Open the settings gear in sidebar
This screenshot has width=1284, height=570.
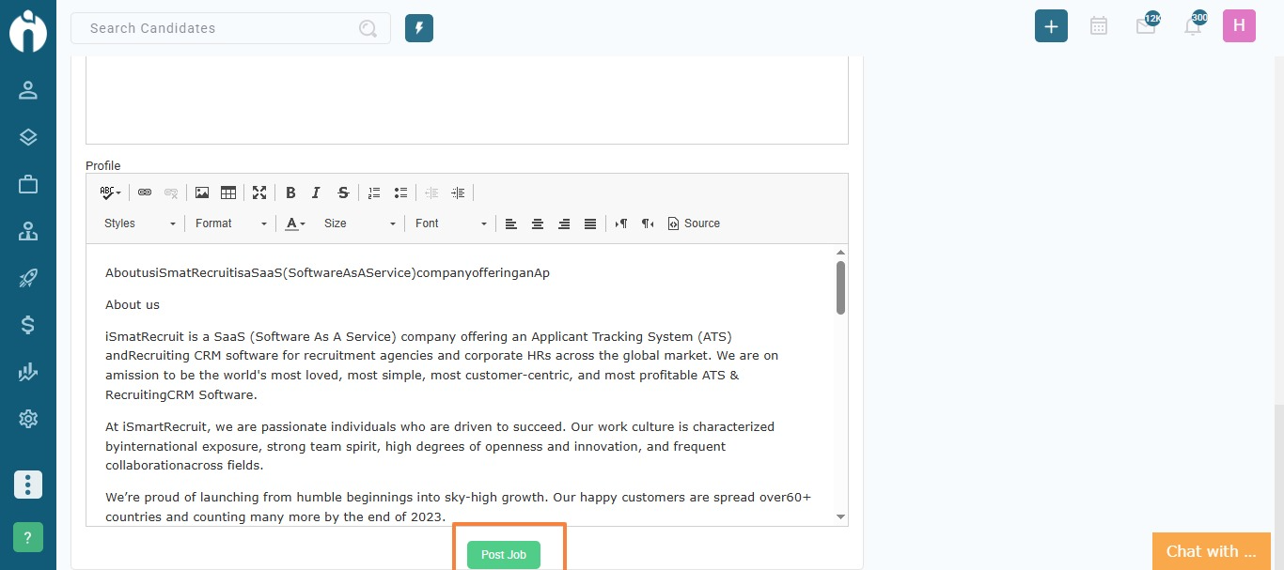coord(28,419)
